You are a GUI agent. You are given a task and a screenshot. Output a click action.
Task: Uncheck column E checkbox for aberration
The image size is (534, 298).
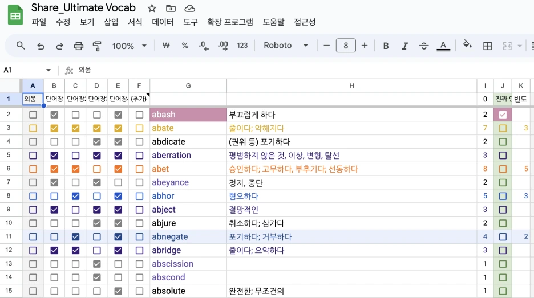tap(118, 156)
